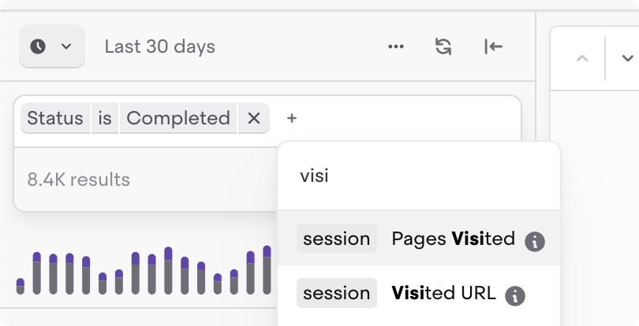Remove the Status is Completed filter

254,118
